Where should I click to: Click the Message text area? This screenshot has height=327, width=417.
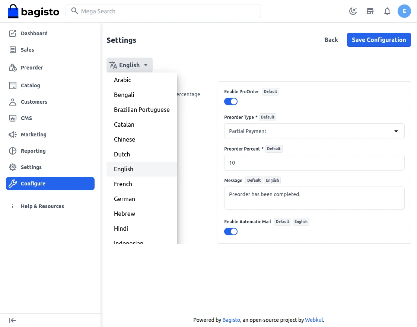[x=314, y=198]
